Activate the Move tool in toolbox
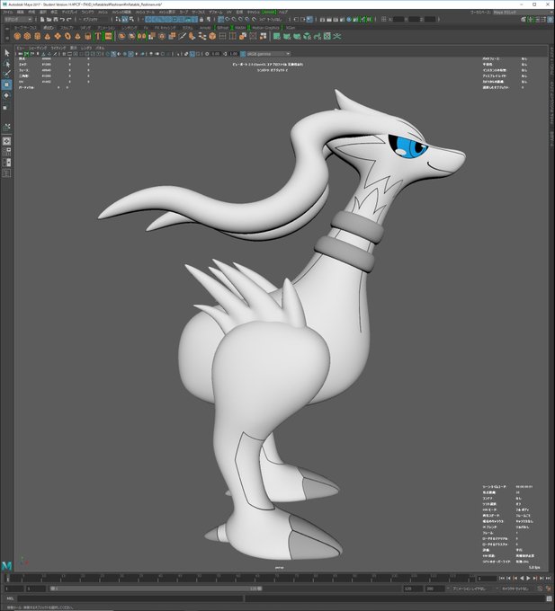This screenshot has height=611, width=555. click(x=6, y=84)
